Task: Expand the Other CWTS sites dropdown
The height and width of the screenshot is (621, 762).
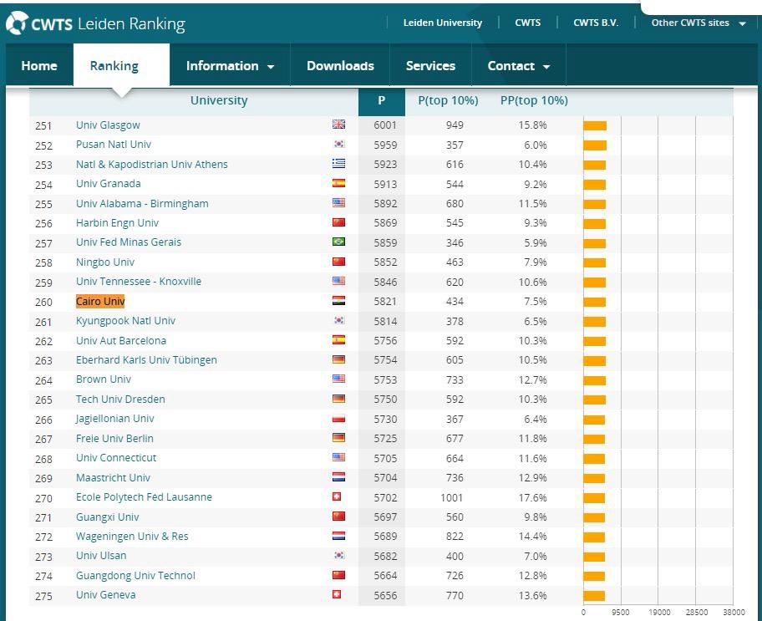Action: (x=698, y=23)
